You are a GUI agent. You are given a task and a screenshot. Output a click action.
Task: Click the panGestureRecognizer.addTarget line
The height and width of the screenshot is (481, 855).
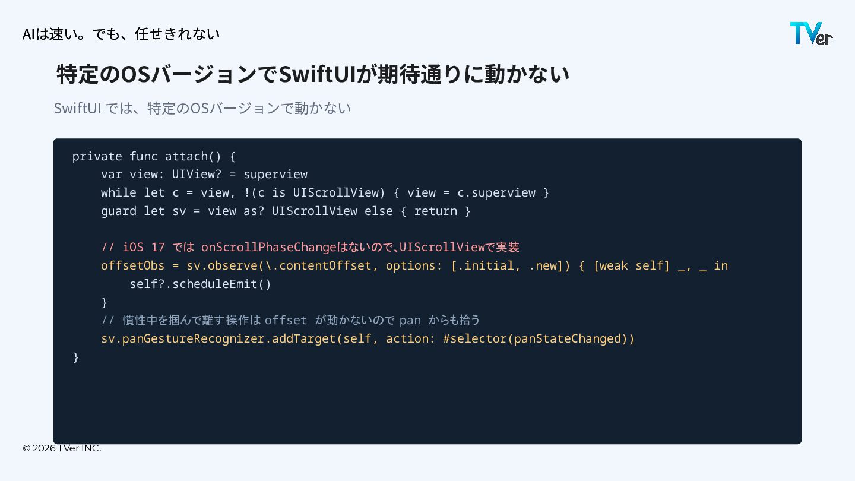tap(368, 338)
